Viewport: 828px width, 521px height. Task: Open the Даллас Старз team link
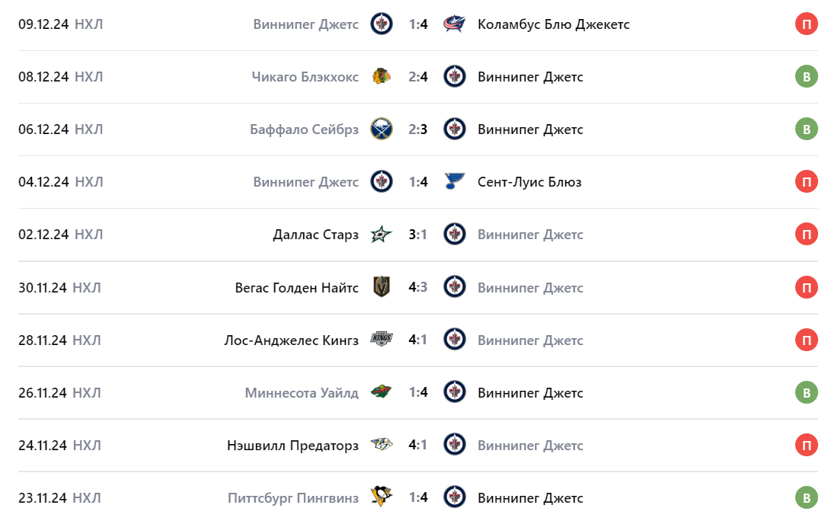pyautogui.click(x=315, y=235)
